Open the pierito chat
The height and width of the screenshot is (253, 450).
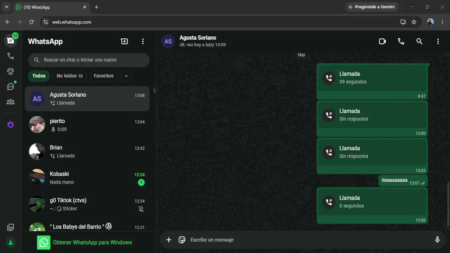pyautogui.click(x=87, y=125)
